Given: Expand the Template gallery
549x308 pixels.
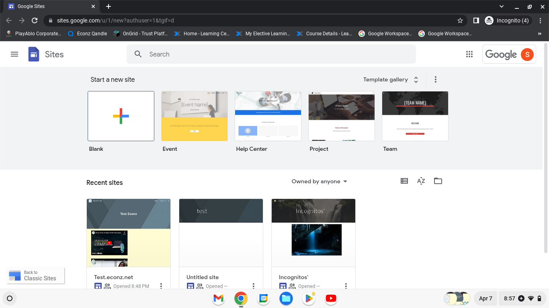Looking at the screenshot, I should click(391, 79).
